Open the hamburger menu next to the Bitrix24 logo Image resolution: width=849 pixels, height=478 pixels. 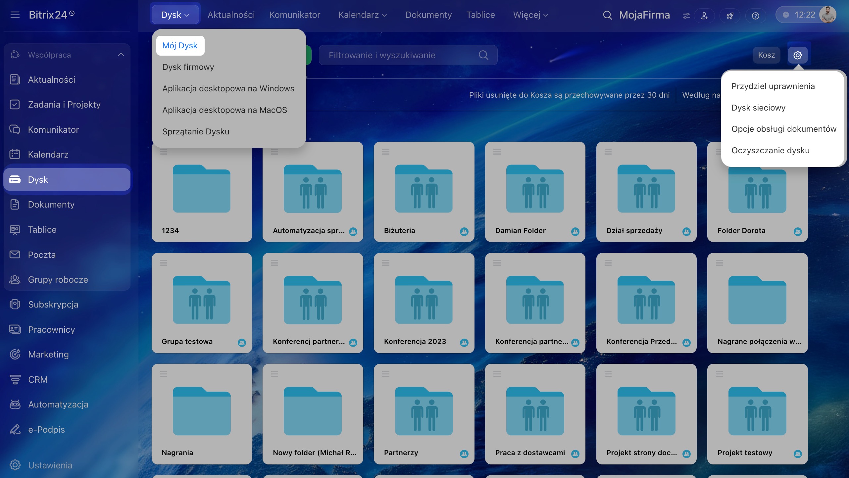(15, 15)
